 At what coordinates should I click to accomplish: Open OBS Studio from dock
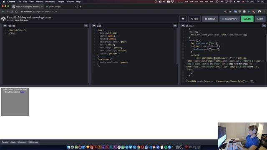pos(181,147)
